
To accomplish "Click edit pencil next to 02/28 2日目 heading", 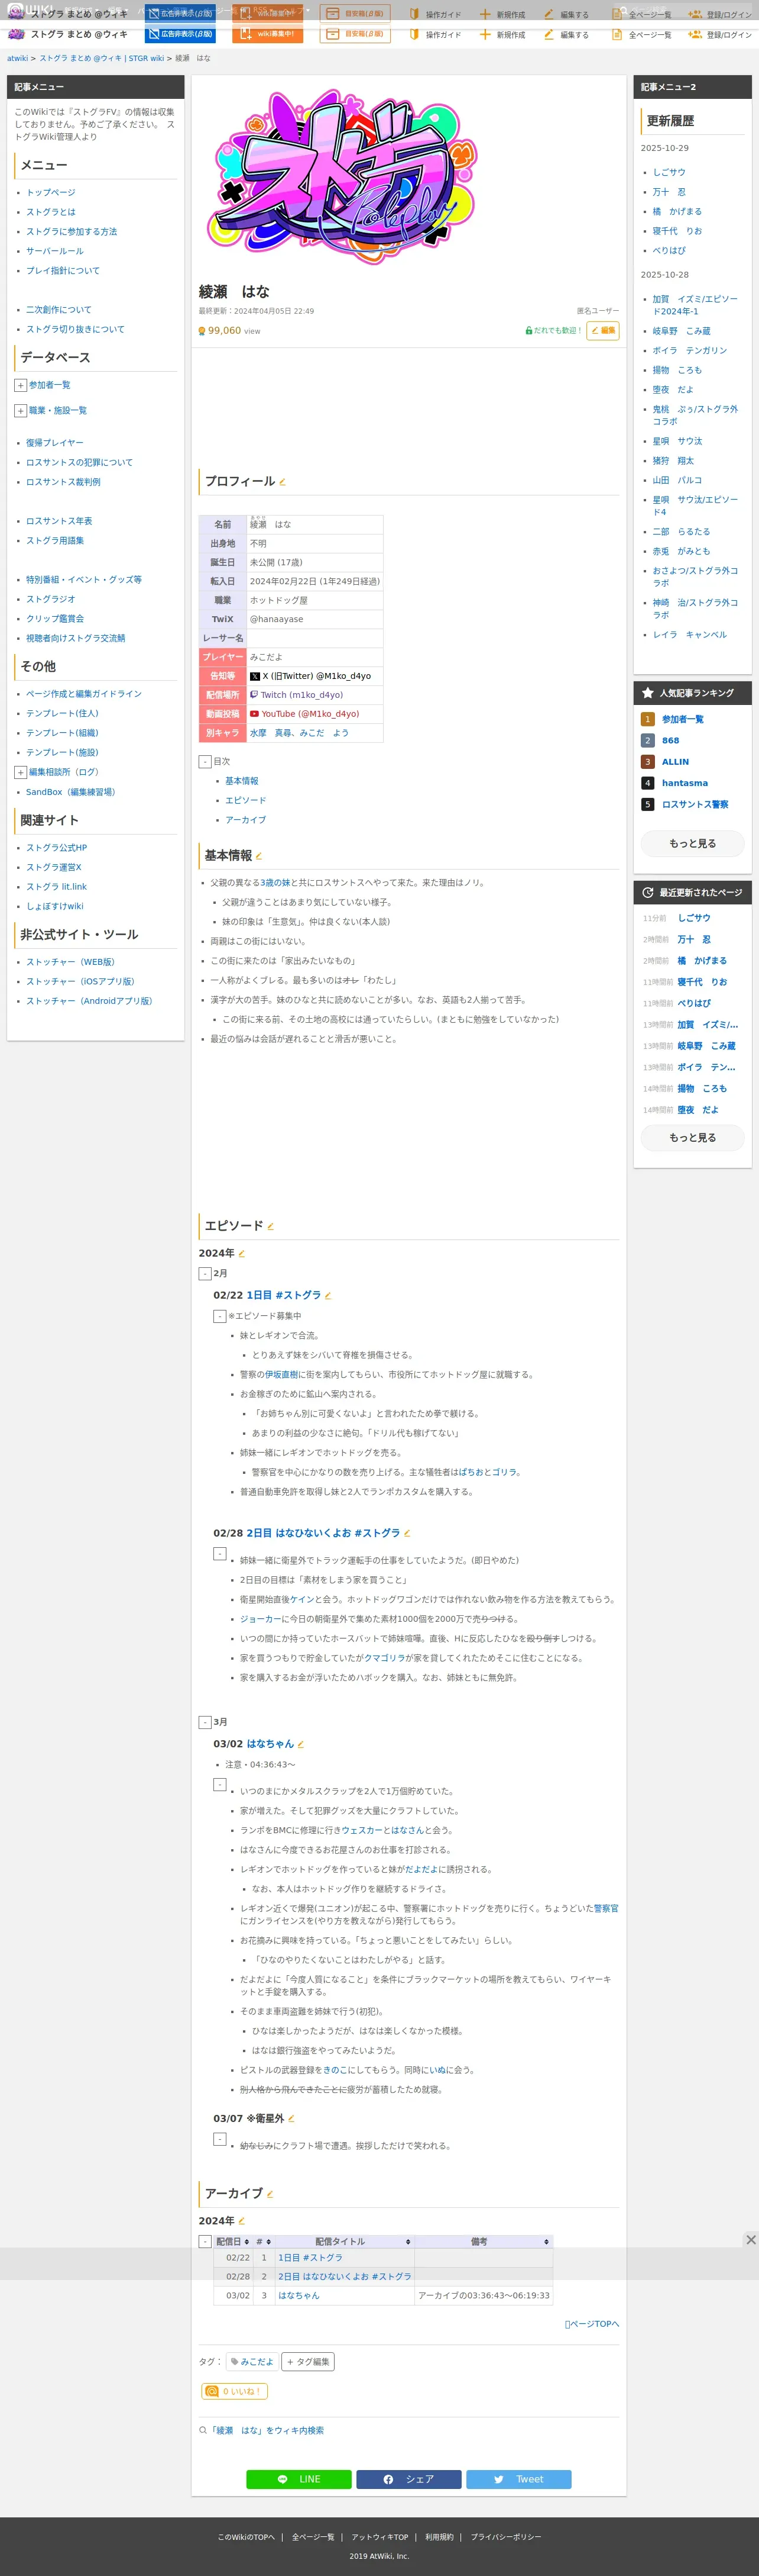I will (407, 1533).
